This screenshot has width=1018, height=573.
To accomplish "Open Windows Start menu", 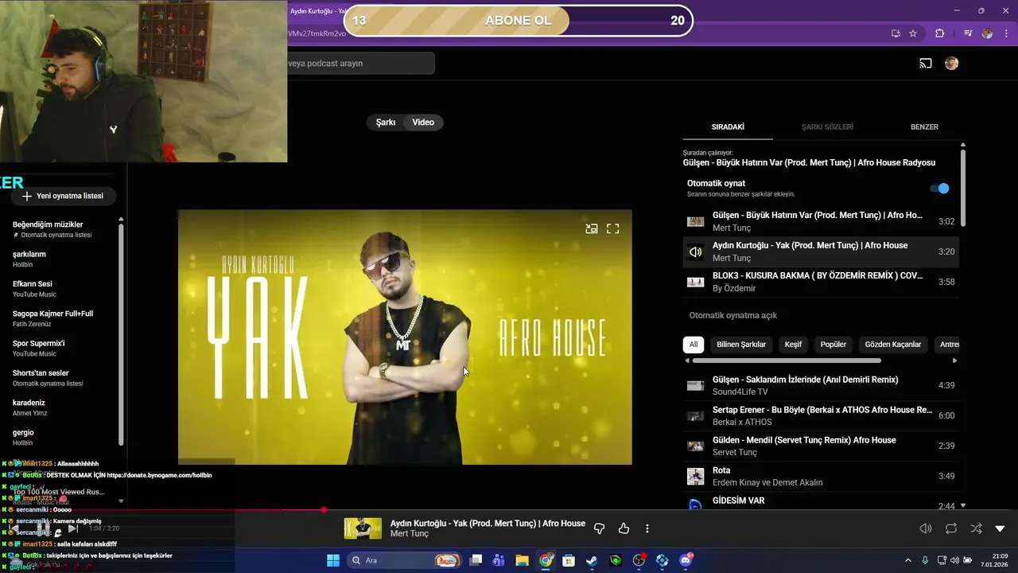I will (x=333, y=560).
